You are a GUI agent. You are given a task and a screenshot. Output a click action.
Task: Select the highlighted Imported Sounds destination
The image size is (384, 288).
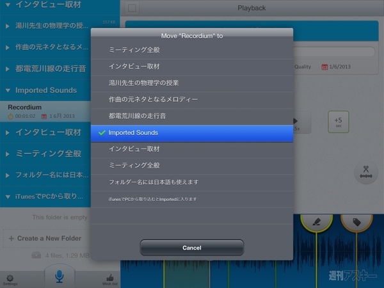pyautogui.click(x=192, y=133)
